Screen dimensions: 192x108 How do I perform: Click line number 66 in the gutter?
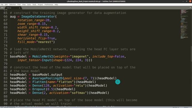pyautogui.click(x=5, y=16)
